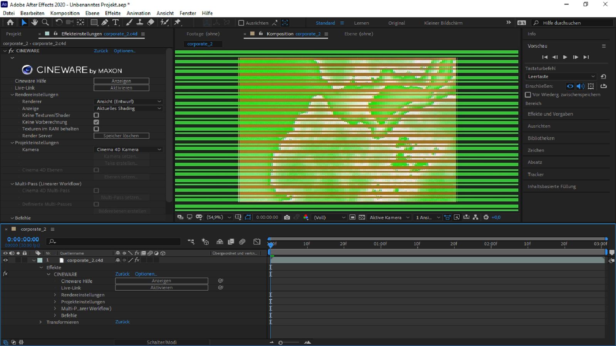The height and width of the screenshot is (346, 616).
Task: Open the Renderer dropdown
Action: pyautogui.click(x=129, y=101)
